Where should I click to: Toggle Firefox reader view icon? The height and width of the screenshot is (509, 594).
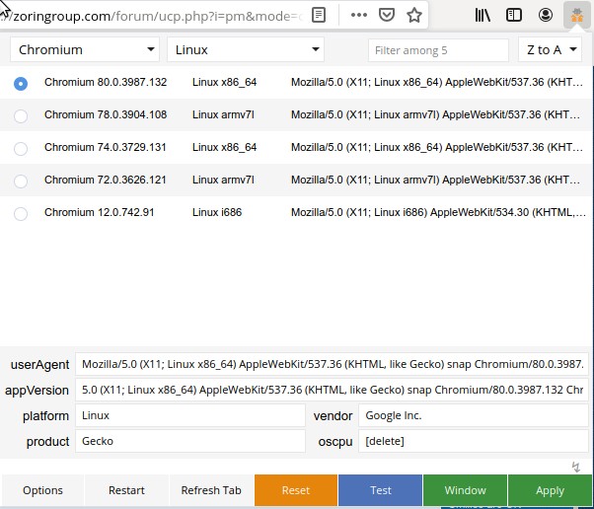click(x=319, y=15)
